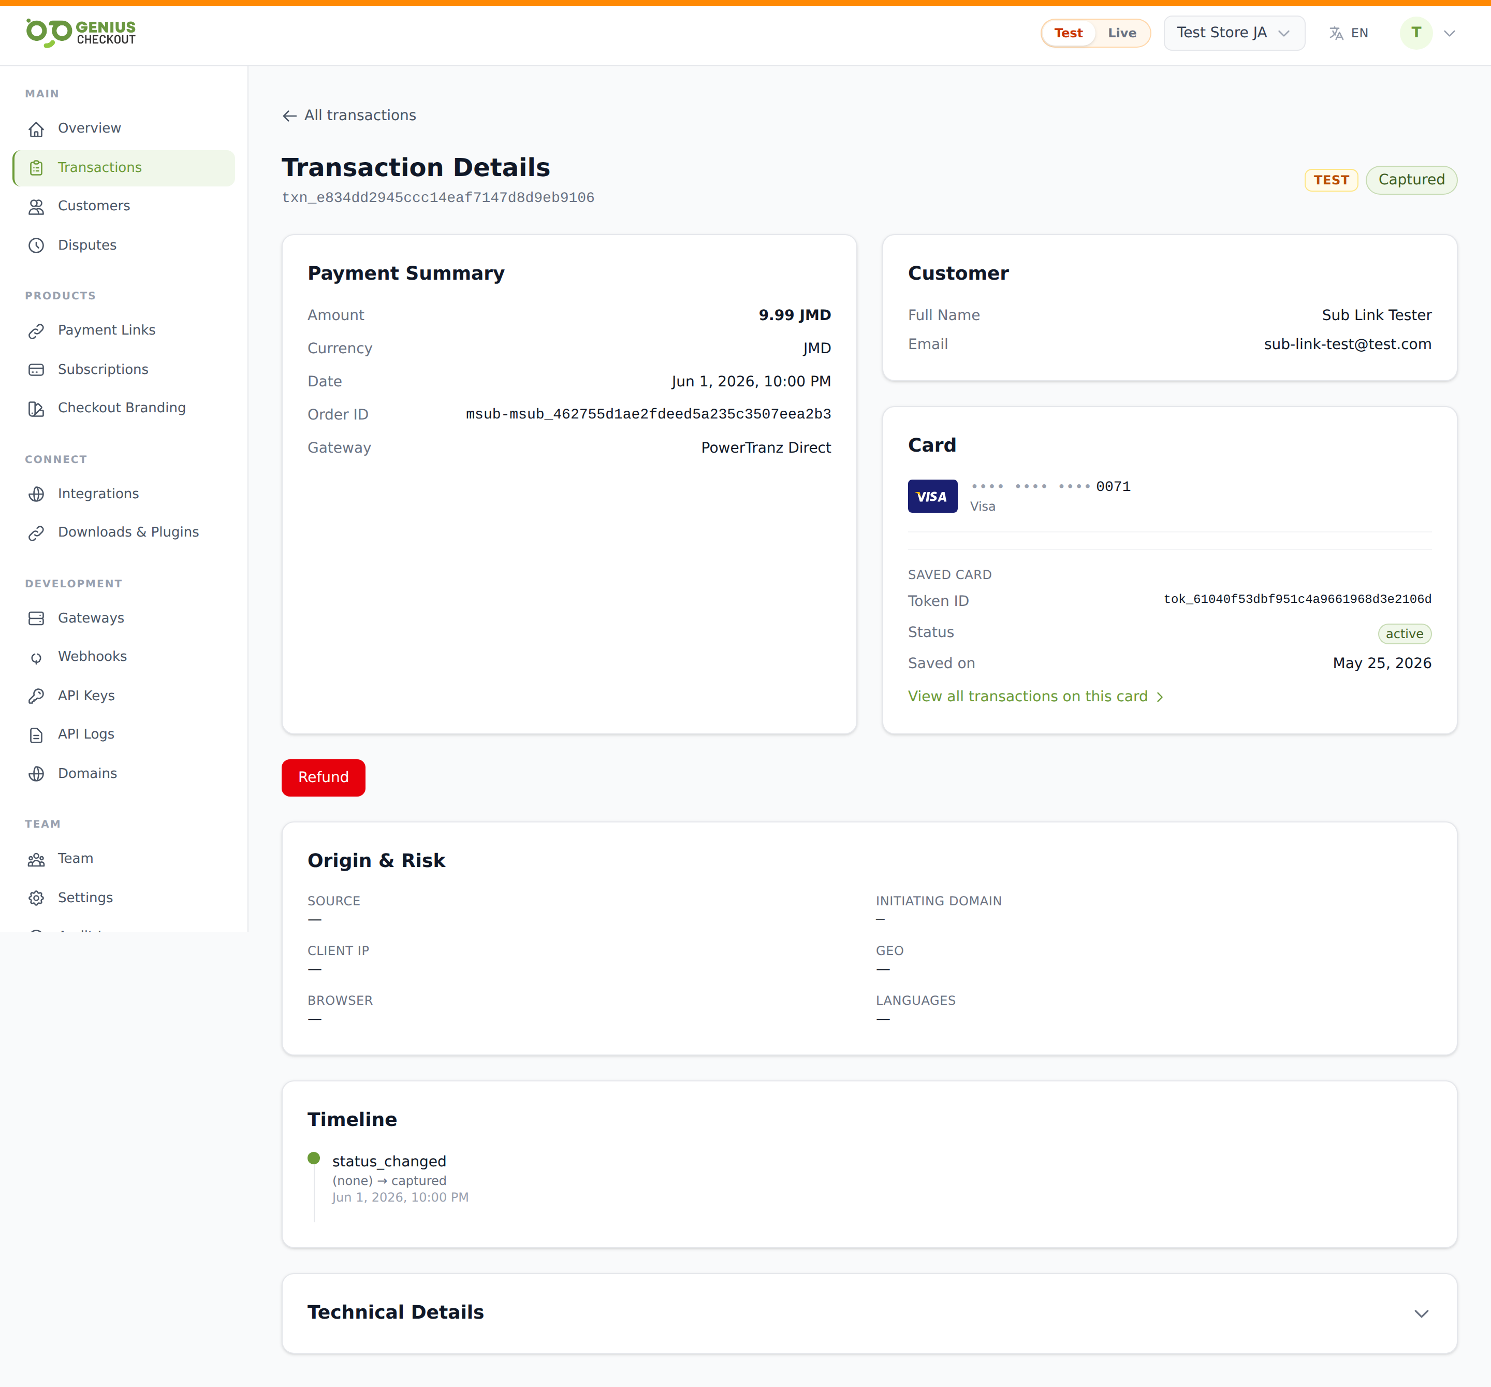Go to Checkout Branding

[124, 407]
